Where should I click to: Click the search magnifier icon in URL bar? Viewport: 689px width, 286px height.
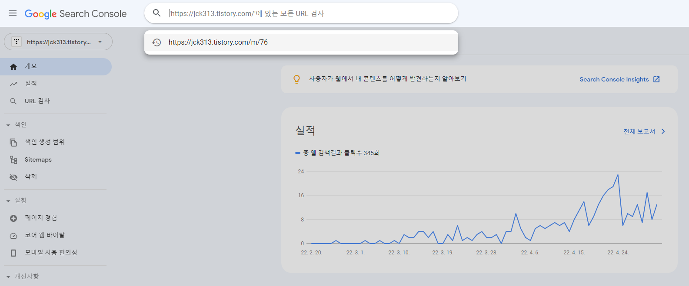[x=157, y=13]
